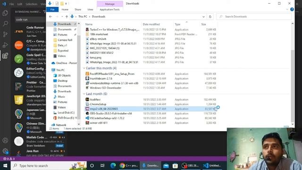Open the Home ribbon tab
This screenshot has height=170, width=302.
point(65,9)
